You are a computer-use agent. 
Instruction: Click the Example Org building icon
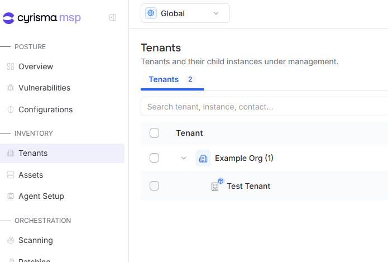(x=203, y=158)
